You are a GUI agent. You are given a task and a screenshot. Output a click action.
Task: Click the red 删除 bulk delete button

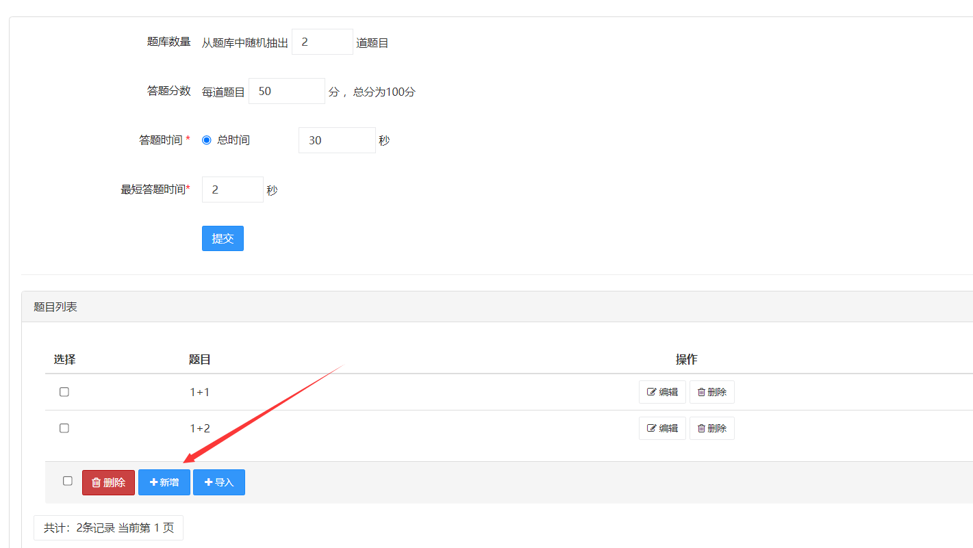tap(108, 482)
